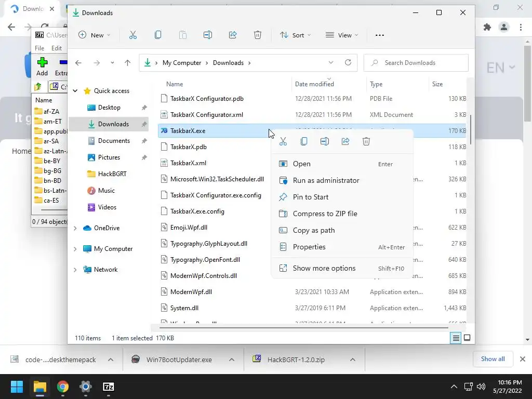This screenshot has width=532, height=399.
Task: Select TaskbarX.pdb file
Action: click(188, 147)
